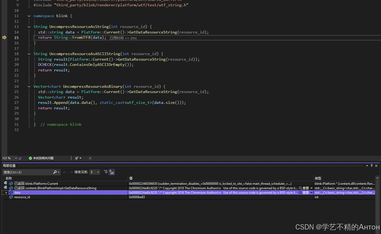The image size is (381, 234).
Task: Collapse the namespace blink code region
Action: 29,16
